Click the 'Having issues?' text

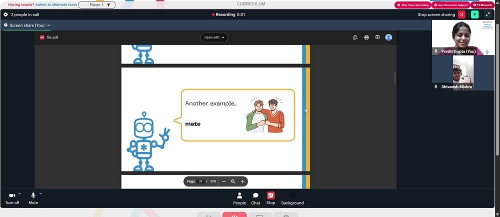tap(21, 5)
